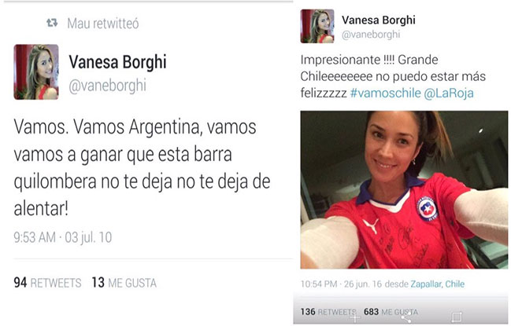Click the 'Mau retwitteó' label
Viewport: 511px width, 326px height.
(x=103, y=24)
